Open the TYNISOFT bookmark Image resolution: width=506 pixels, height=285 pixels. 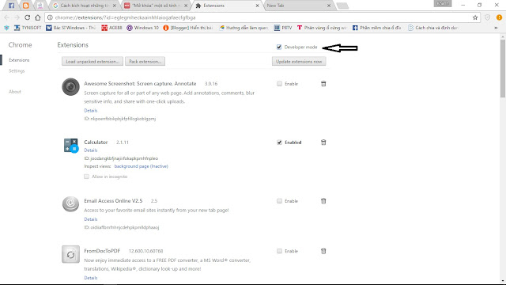click(x=28, y=28)
